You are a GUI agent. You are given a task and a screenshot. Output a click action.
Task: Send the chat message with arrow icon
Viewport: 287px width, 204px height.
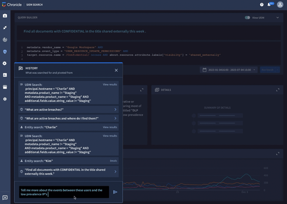[x=115, y=192]
